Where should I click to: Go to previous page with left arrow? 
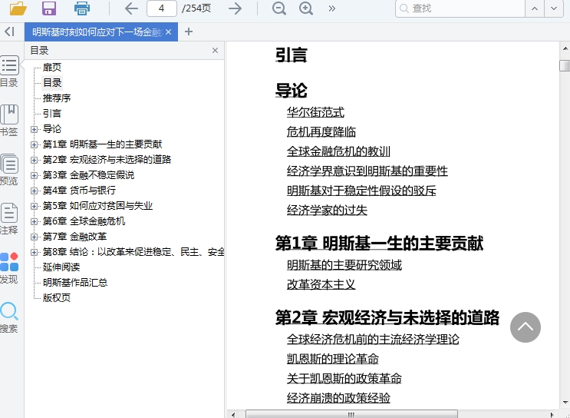[131, 8]
